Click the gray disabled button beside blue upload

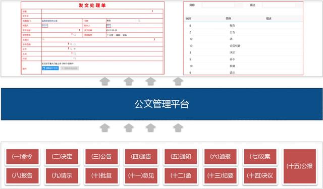tap(70, 68)
